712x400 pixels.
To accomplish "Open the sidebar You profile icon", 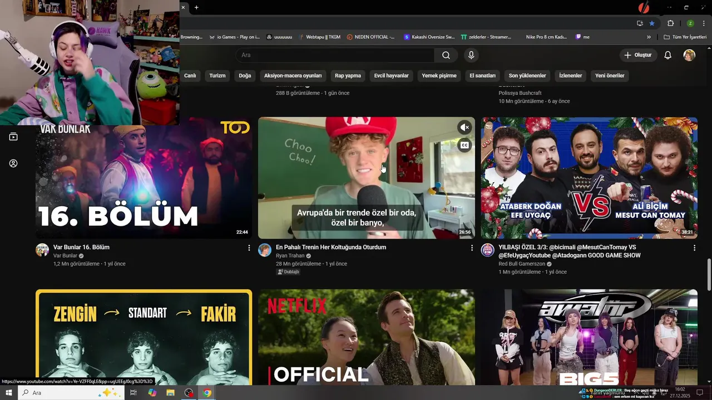I will (x=13, y=163).
